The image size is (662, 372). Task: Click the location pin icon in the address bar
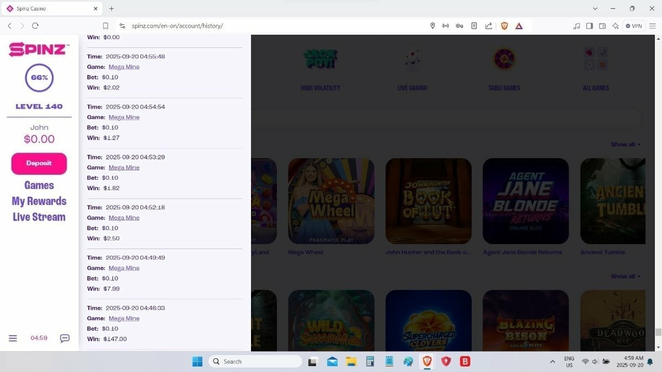click(x=433, y=26)
